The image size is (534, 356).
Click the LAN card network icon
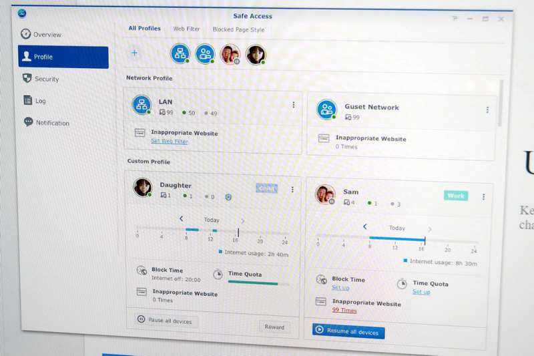tap(142, 105)
